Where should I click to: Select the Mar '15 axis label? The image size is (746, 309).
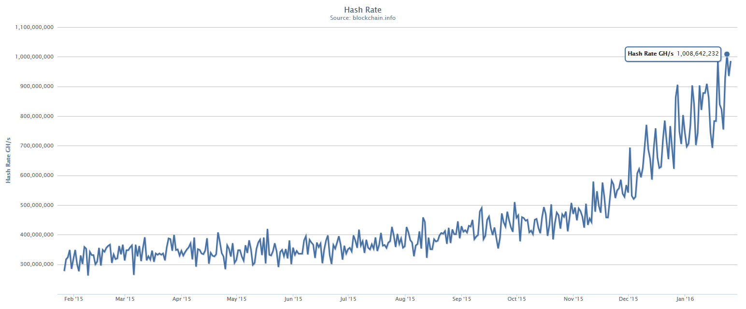click(126, 299)
